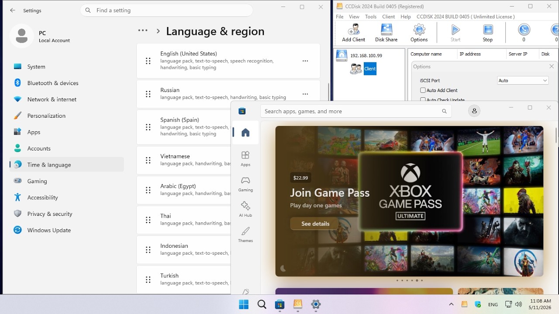Screen dimensions: 559x314
Task: Click the Store search apps, games field
Action: click(356, 111)
